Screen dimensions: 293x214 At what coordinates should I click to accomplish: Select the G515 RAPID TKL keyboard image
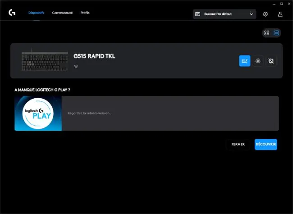pyautogui.click(x=45, y=60)
